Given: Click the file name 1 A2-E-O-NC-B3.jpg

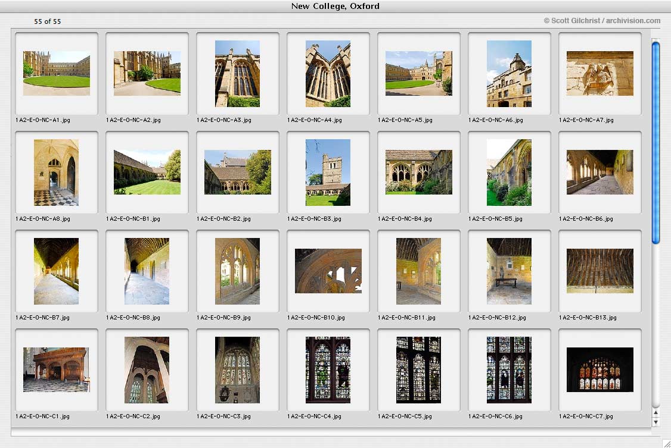Looking at the screenshot, I should pyautogui.click(x=314, y=219).
